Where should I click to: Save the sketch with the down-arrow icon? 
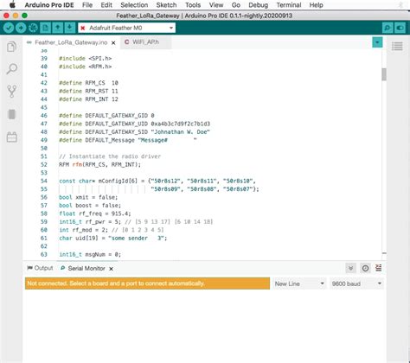pyautogui.click(x=70, y=28)
